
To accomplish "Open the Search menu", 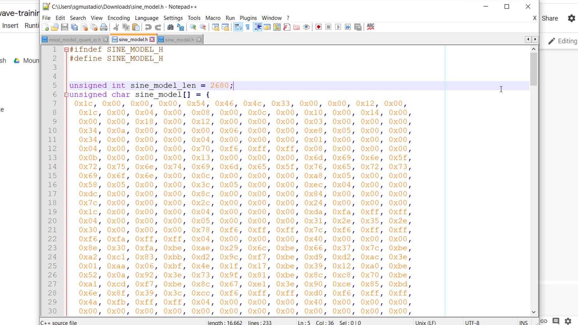I will 78,18.
